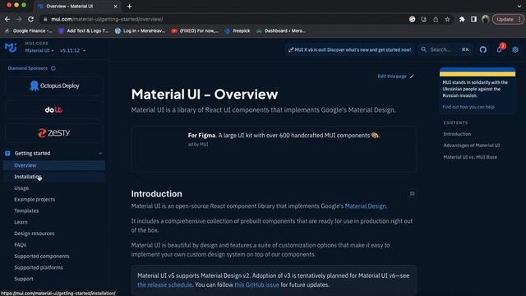Image resolution: width=526 pixels, height=296 pixels.
Task: Jump to Introduction in Contents
Action: pos(457,134)
